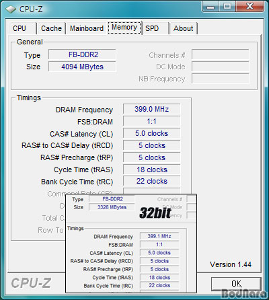Image resolution: width=269 pixels, height=300 pixels.
Task: Click the 32bit overlay size 3326 MBytes
Action: click(x=112, y=207)
